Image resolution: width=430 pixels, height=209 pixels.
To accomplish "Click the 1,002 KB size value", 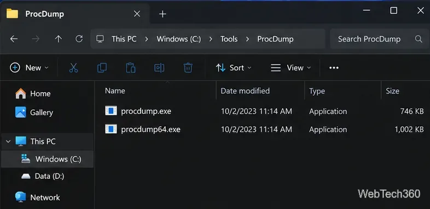I will click(409, 129).
